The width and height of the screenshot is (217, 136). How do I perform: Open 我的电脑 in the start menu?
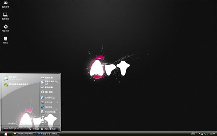coord(47,87)
